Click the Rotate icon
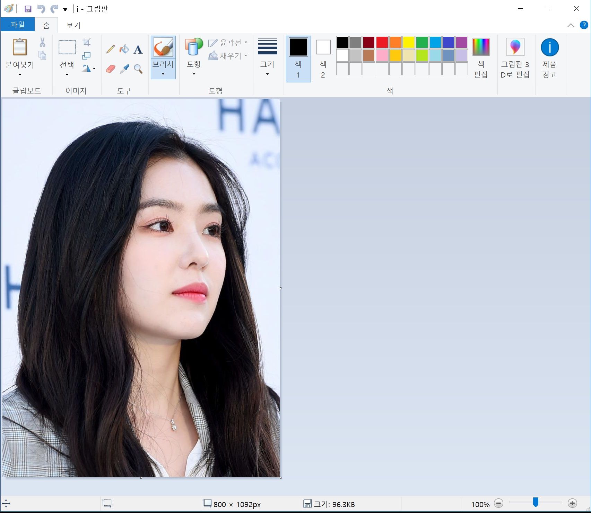The height and width of the screenshot is (513, 591). pos(86,68)
